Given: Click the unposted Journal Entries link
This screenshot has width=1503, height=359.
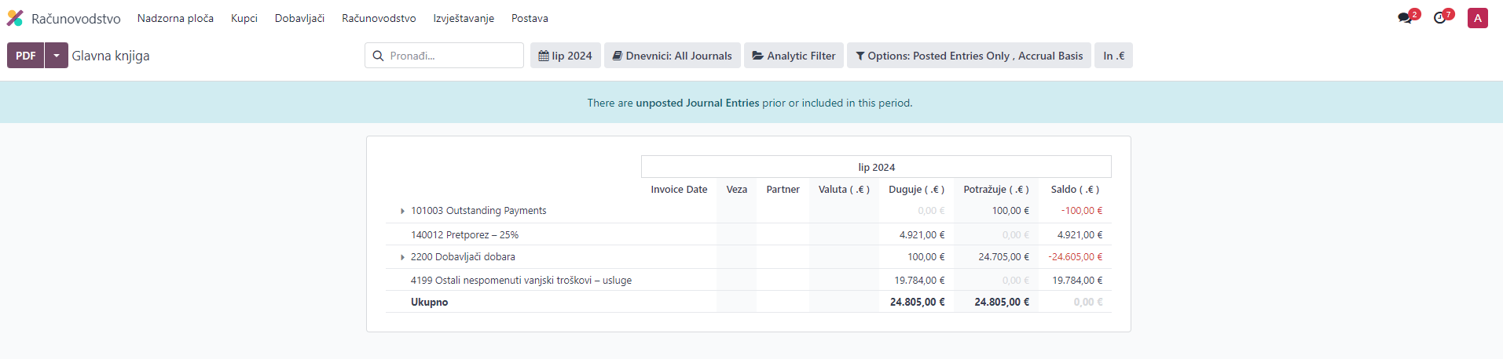Looking at the screenshot, I should 697,103.
